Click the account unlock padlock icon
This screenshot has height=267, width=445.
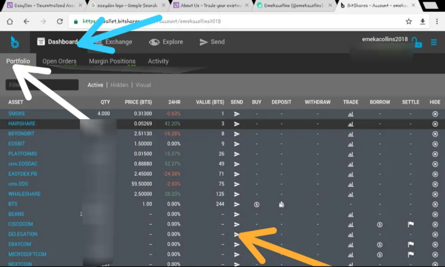416,42
